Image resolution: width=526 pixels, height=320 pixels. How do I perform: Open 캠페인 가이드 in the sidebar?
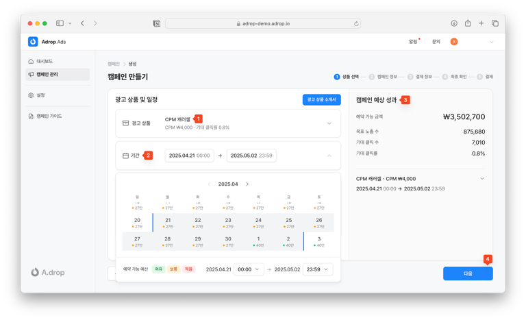click(49, 116)
